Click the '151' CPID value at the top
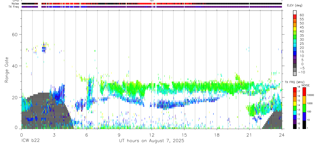Image resolution: width=317 pixels, height=146 pixels. tap(152, 1)
